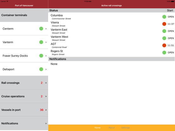
Task: Select Deltaport terminal row
Action: (24, 69)
